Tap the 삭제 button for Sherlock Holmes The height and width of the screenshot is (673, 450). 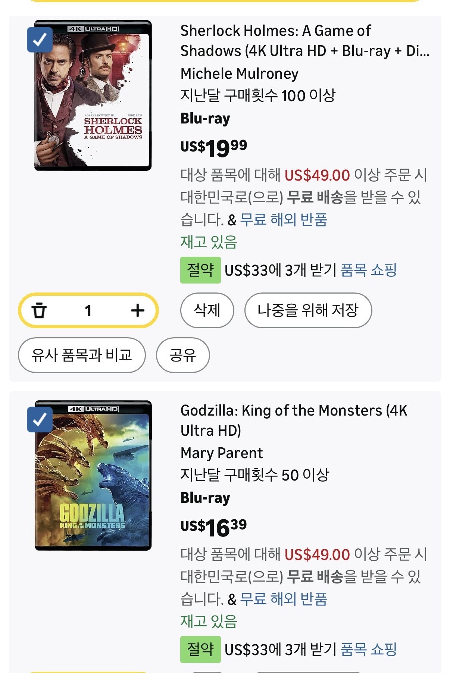(x=207, y=310)
